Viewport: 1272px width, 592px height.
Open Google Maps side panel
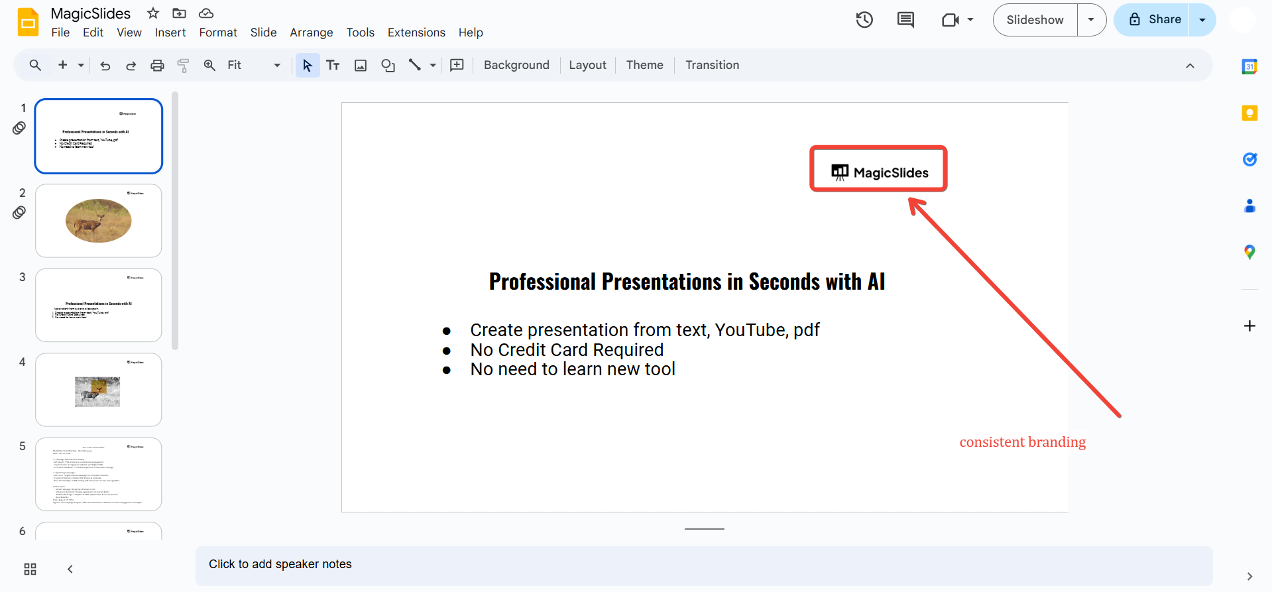pyautogui.click(x=1249, y=252)
